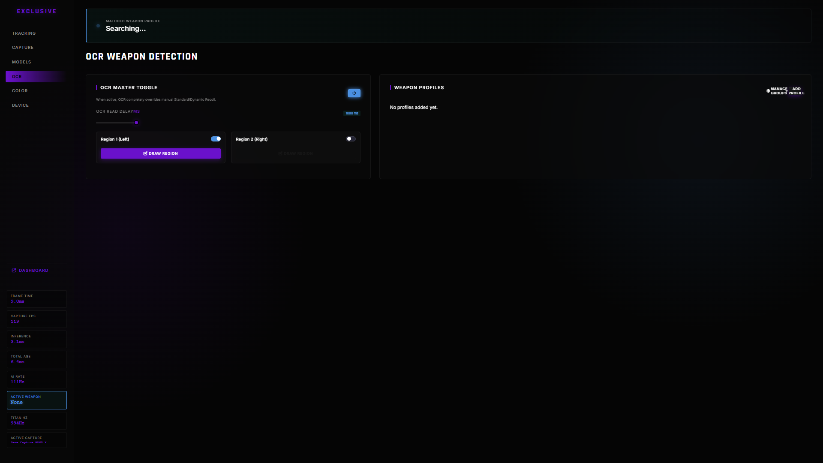Disable the Region 1 (Left) toggle
823x463 pixels.
point(216,139)
